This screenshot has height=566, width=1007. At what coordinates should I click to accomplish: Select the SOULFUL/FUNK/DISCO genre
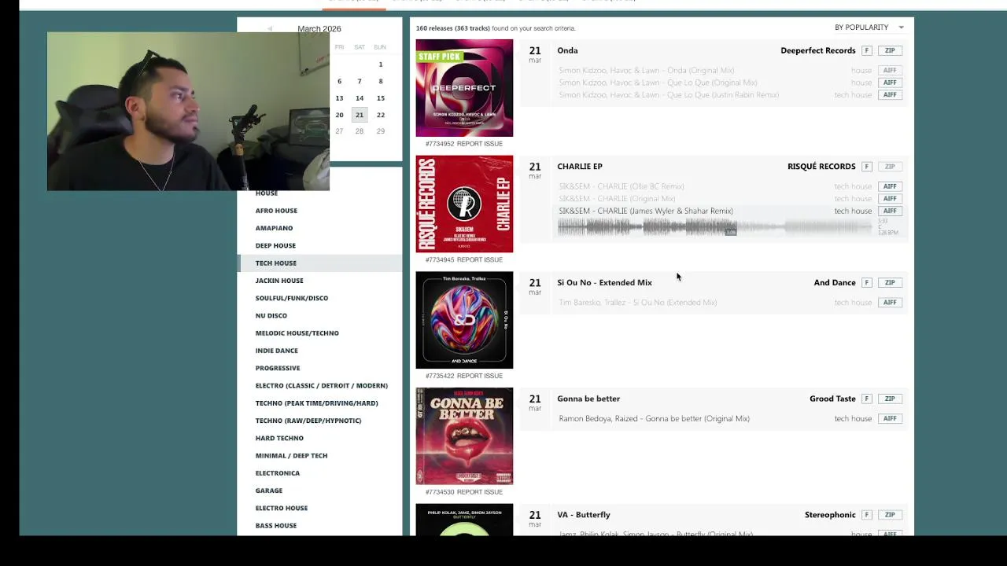pyautogui.click(x=292, y=298)
